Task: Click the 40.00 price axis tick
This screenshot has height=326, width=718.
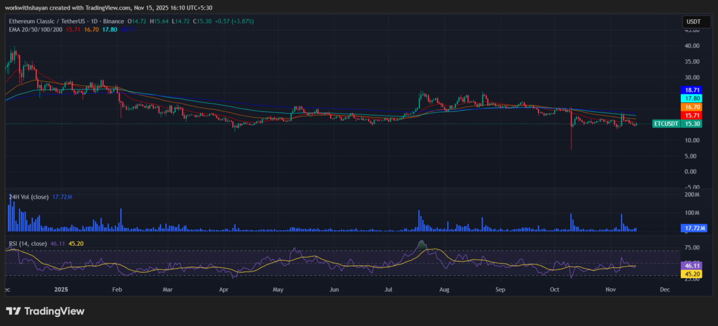Action: click(x=692, y=45)
